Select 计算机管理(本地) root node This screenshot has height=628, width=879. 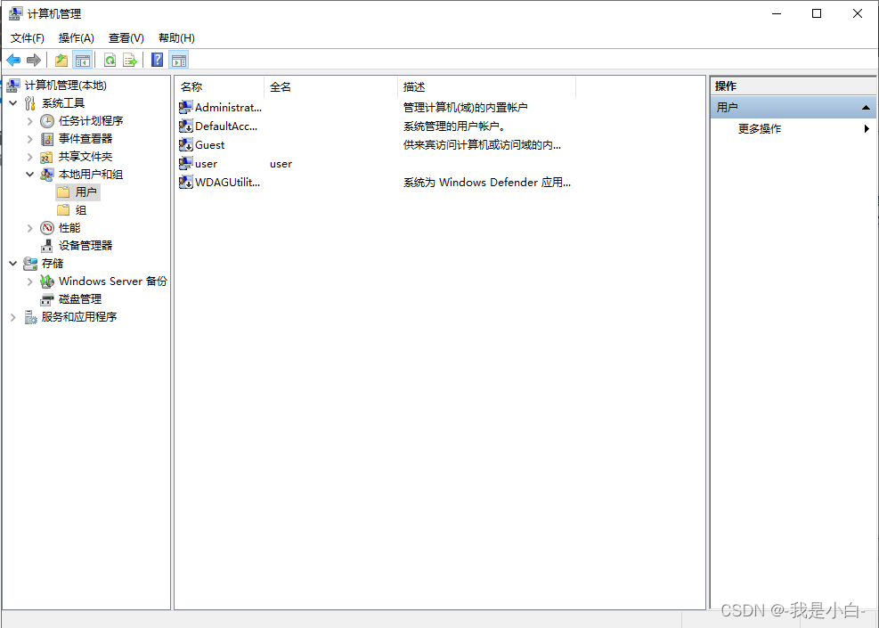(x=57, y=86)
